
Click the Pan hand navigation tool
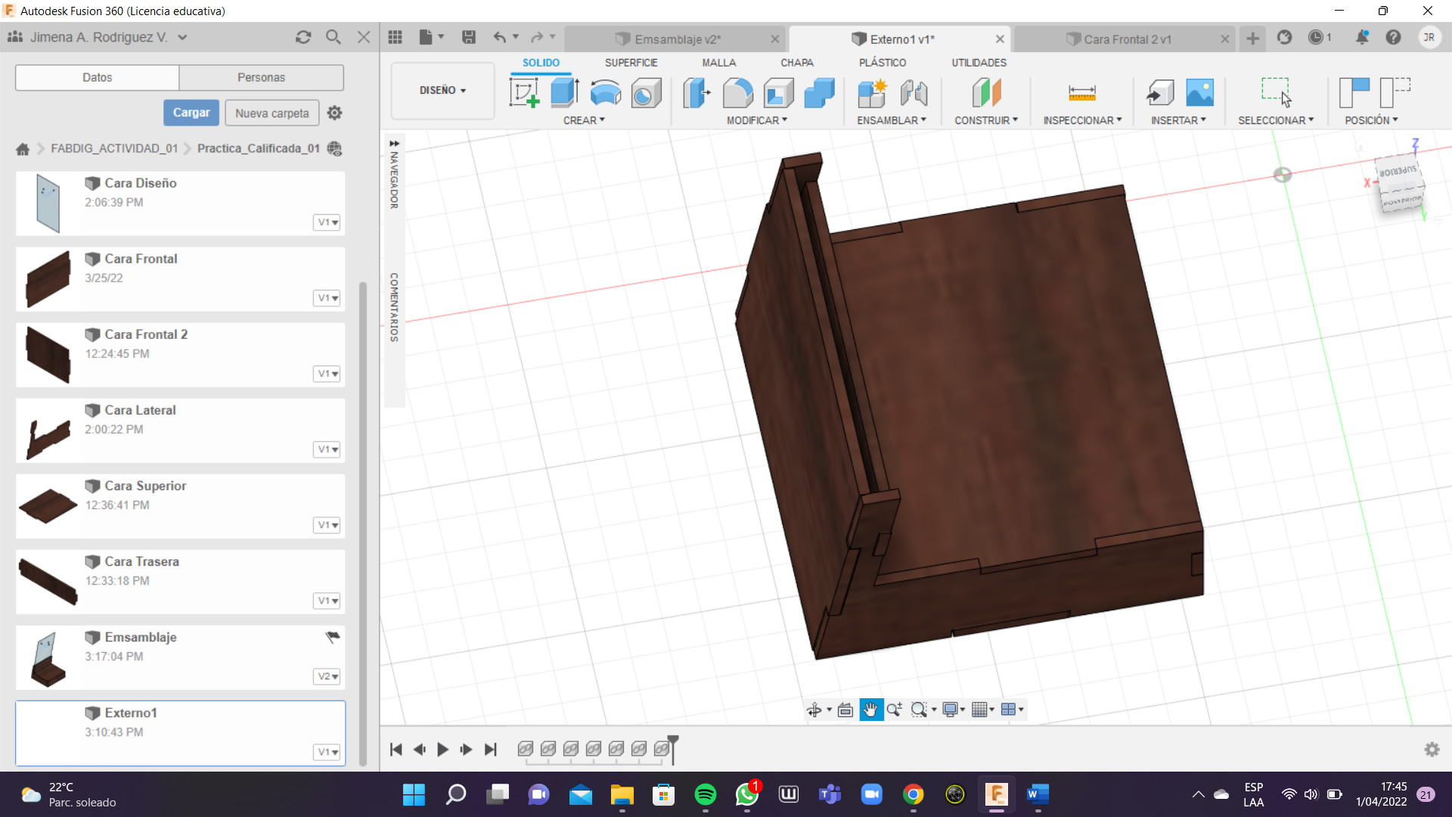tap(870, 710)
